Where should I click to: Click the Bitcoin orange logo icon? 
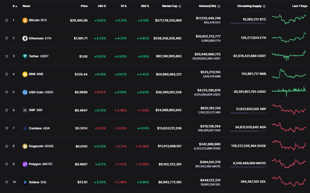click(x=25, y=20)
